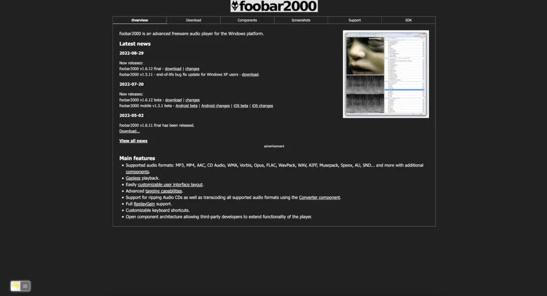547x296 pixels.
Task: Open the View all news link
Action: pos(133,141)
